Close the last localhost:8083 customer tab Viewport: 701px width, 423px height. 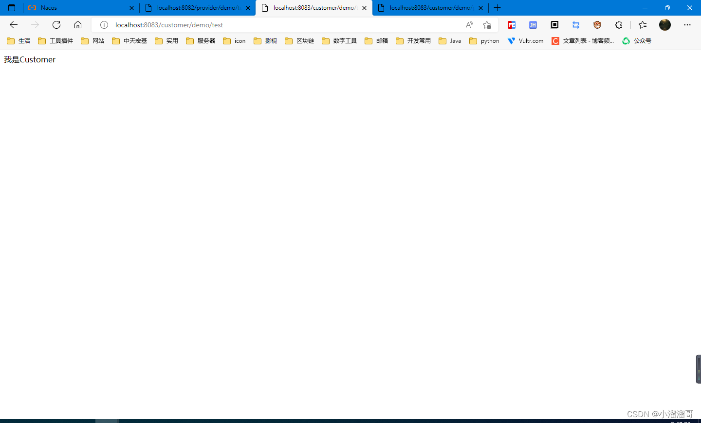[480, 8]
